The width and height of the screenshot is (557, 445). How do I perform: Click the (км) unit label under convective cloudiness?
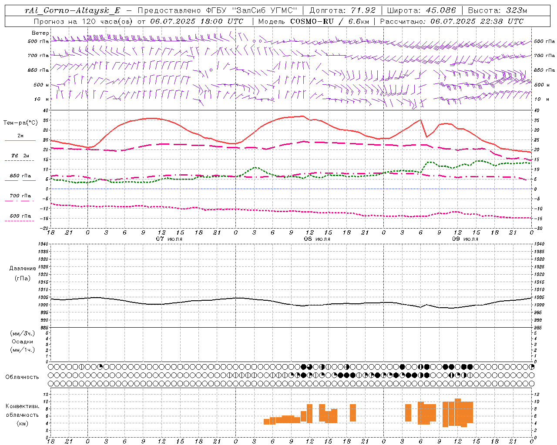(22, 423)
